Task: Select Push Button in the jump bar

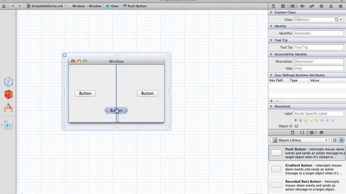Action: (x=135, y=6)
